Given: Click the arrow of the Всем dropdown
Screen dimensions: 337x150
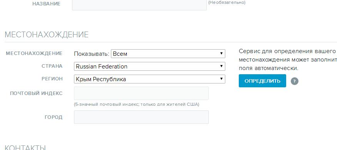Looking at the screenshot, I should (221, 53).
